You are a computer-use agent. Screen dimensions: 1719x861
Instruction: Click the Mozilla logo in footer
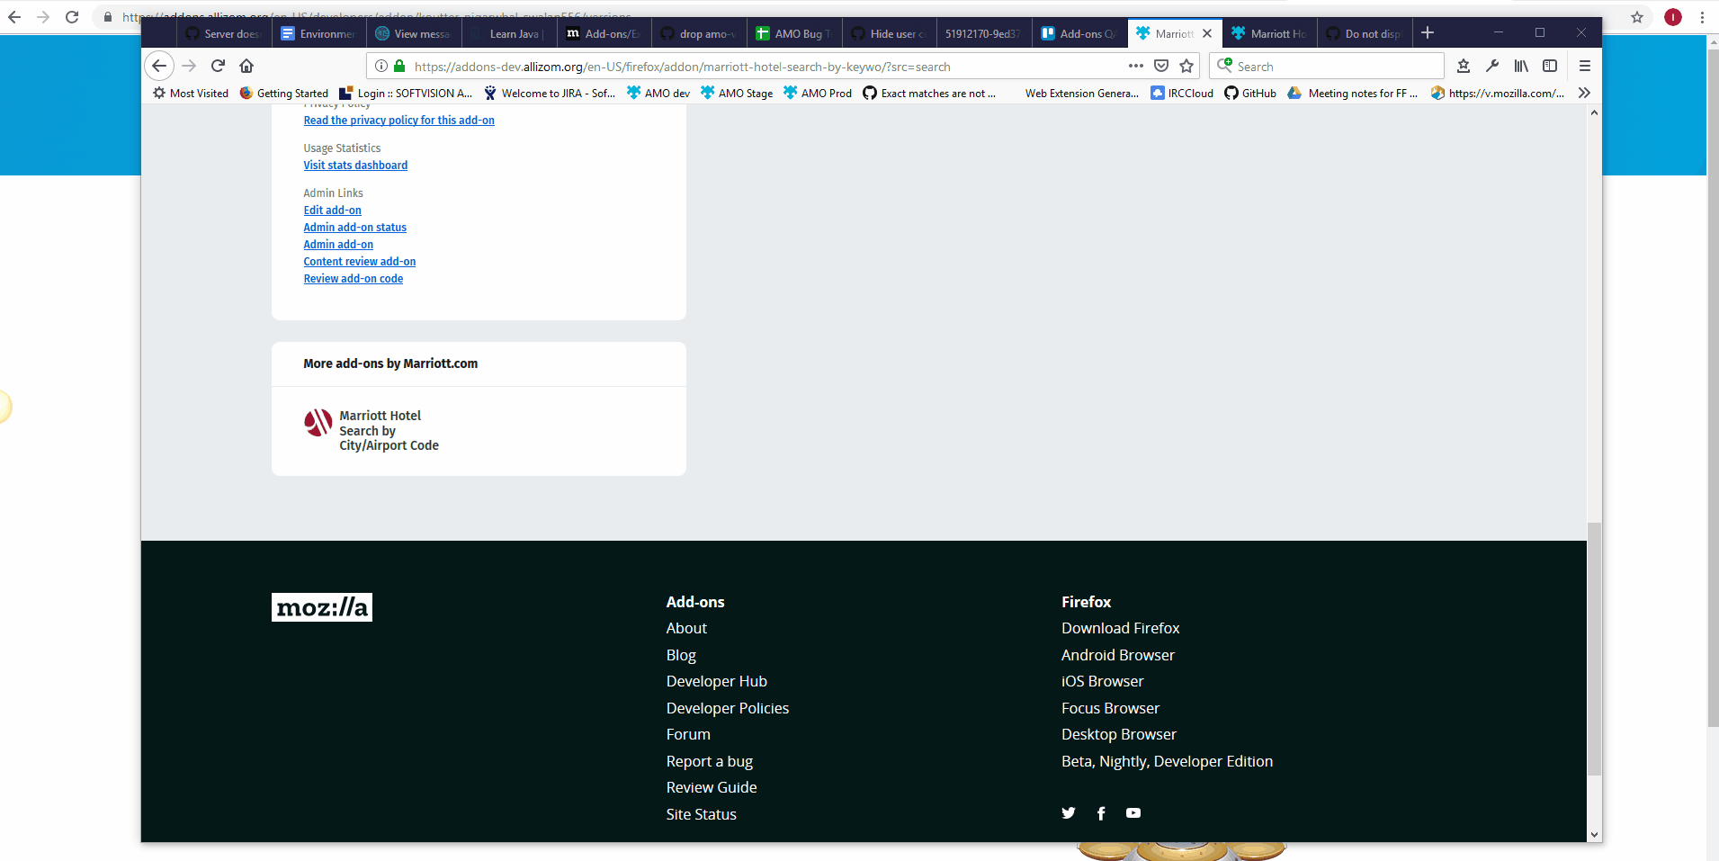click(x=322, y=607)
